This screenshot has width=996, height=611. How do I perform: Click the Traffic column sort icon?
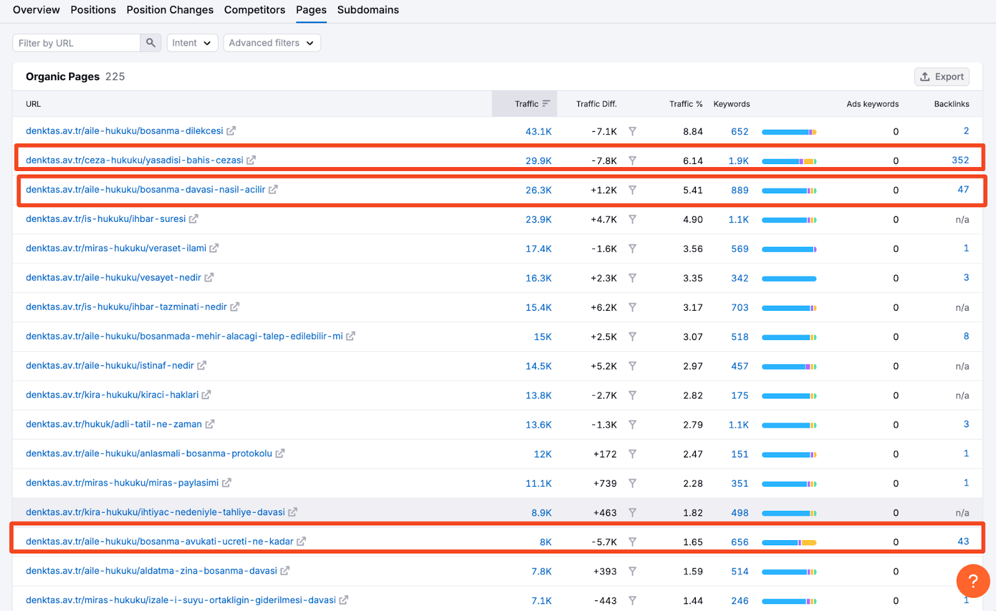(x=546, y=104)
